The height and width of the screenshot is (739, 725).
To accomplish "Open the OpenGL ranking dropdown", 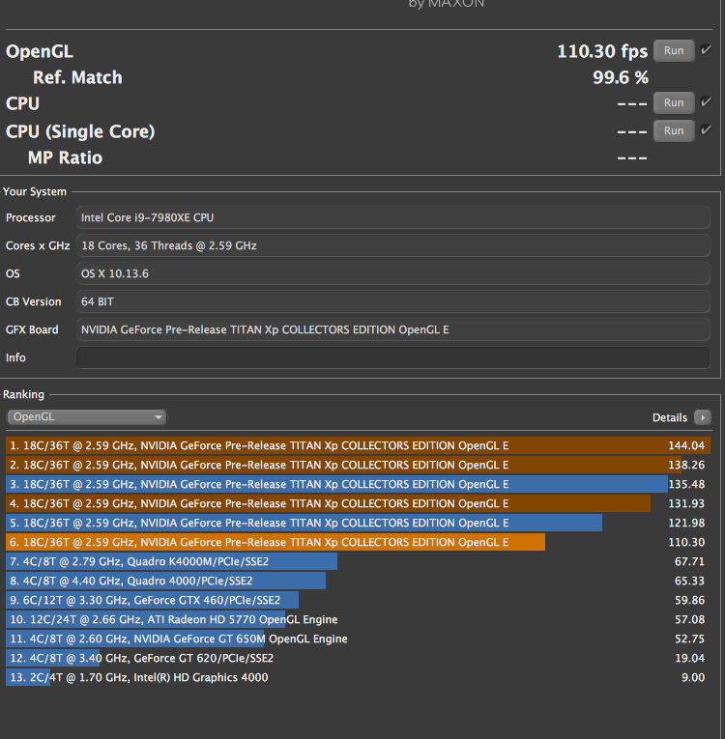I will [x=87, y=417].
